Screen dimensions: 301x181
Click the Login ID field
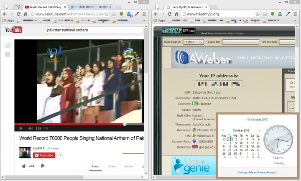click(x=240, y=42)
